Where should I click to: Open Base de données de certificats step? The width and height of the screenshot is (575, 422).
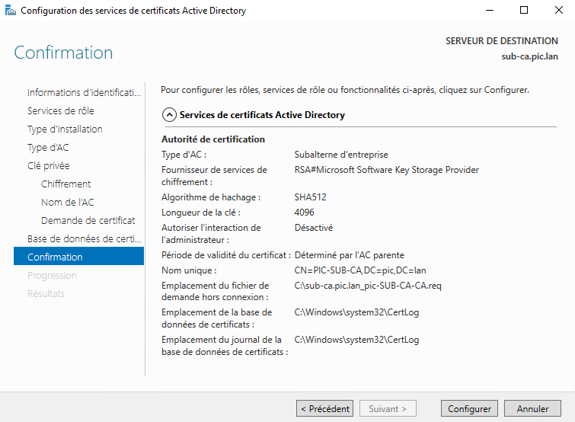pos(85,239)
